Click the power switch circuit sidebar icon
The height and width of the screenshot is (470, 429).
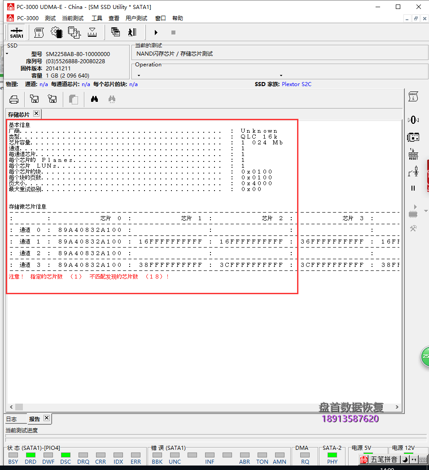point(413,172)
